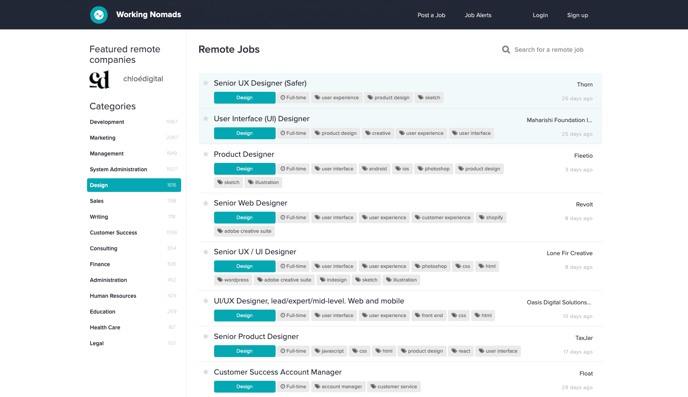Click the remote job search field
The width and height of the screenshot is (688, 397).
[x=550, y=49]
